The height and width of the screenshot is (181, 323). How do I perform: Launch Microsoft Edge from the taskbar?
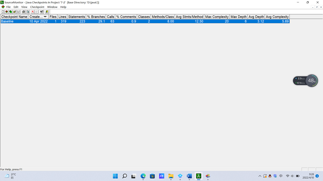[143, 176]
